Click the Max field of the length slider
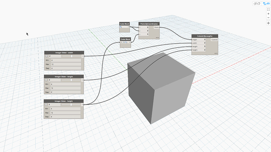 (65, 88)
